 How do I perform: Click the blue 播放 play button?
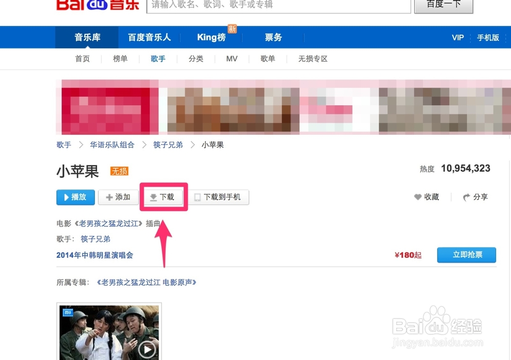click(76, 197)
